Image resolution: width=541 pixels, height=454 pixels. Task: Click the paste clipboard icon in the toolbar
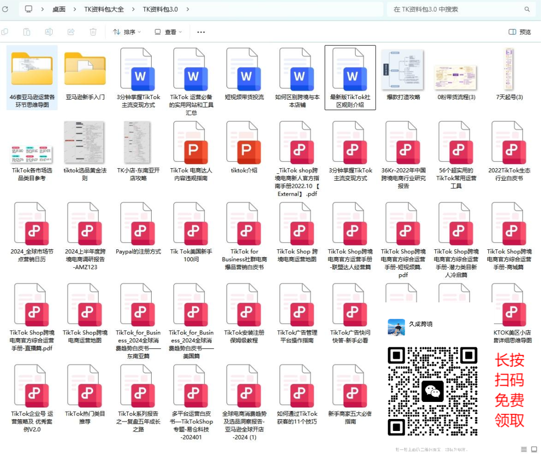(27, 32)
